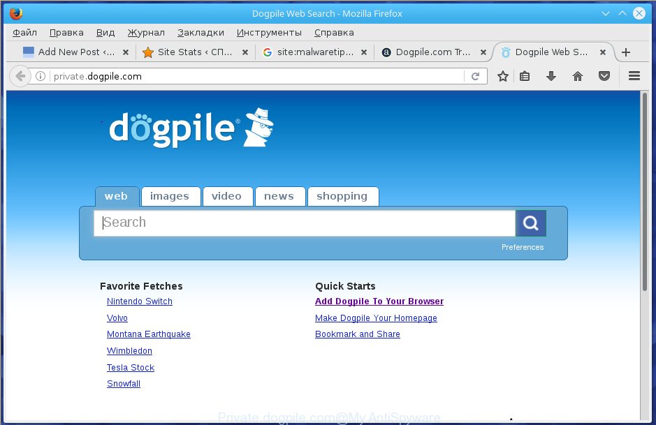Go to the home page icon
This screenshot has width=656, height=425.
click(577, 76)
